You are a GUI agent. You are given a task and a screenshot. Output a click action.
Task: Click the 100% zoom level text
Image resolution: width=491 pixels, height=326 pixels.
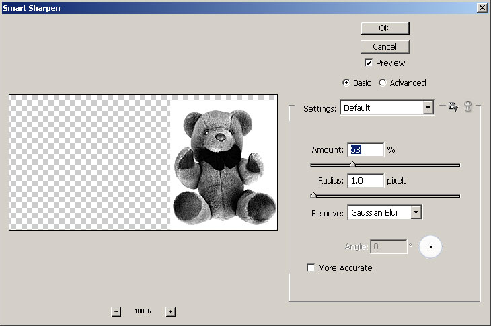[143, 311]
